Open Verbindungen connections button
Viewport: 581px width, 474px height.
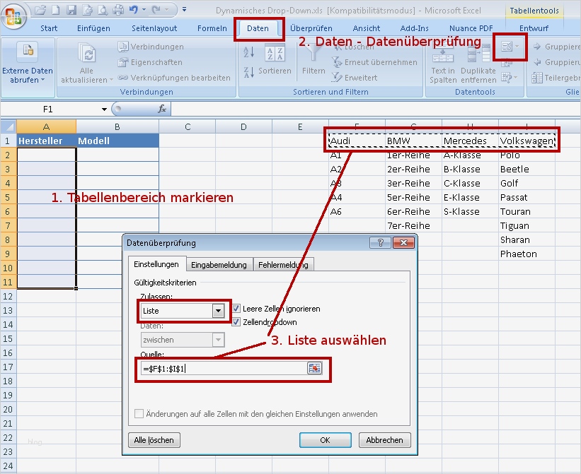tap(151, 47)
